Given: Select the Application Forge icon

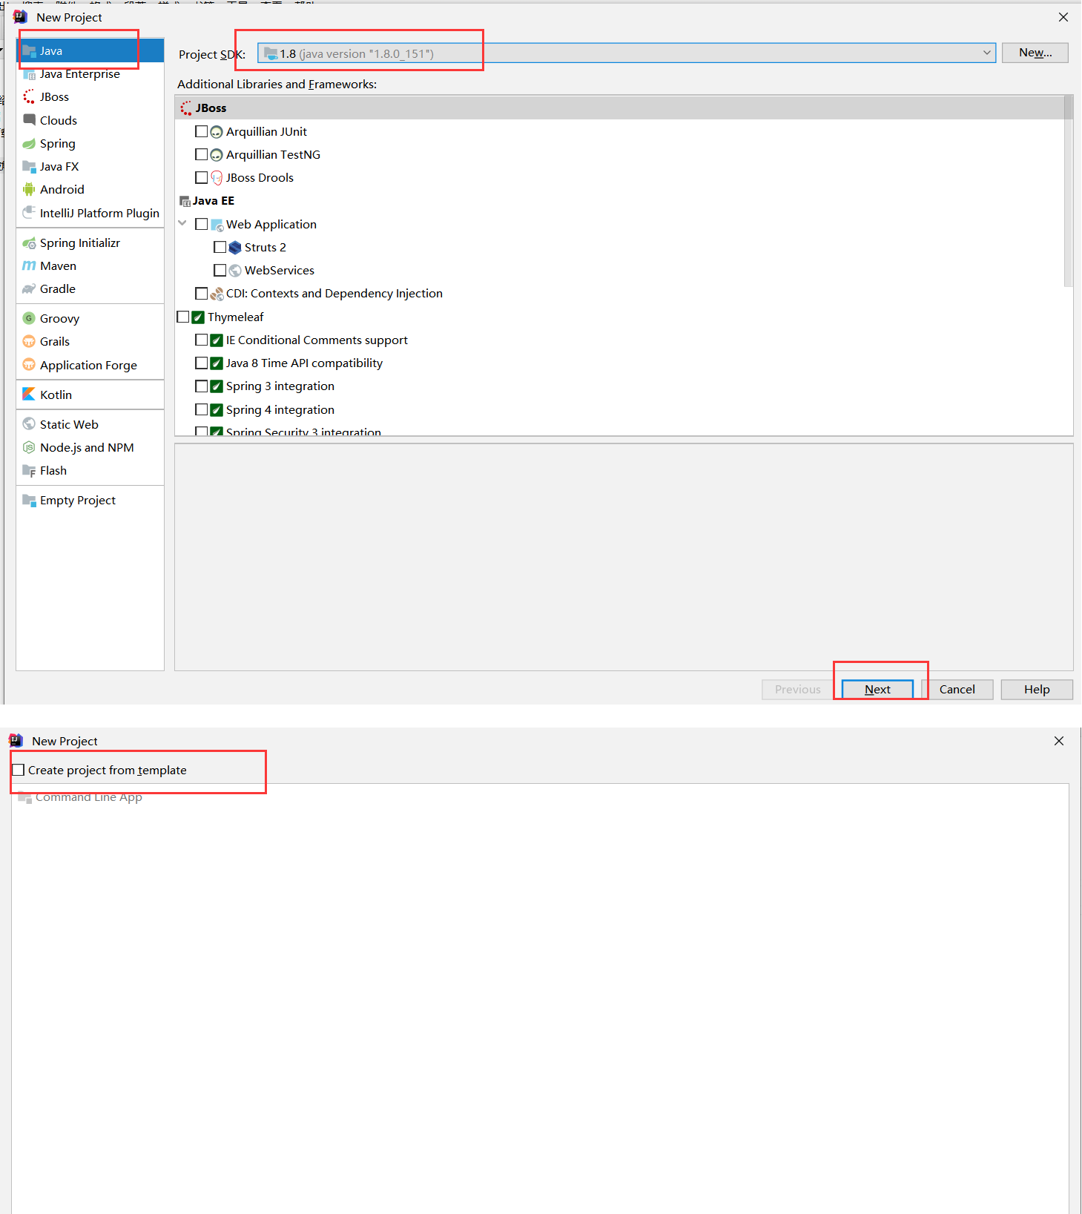Looking at the screenshot, I should click(x=29, y=365).
